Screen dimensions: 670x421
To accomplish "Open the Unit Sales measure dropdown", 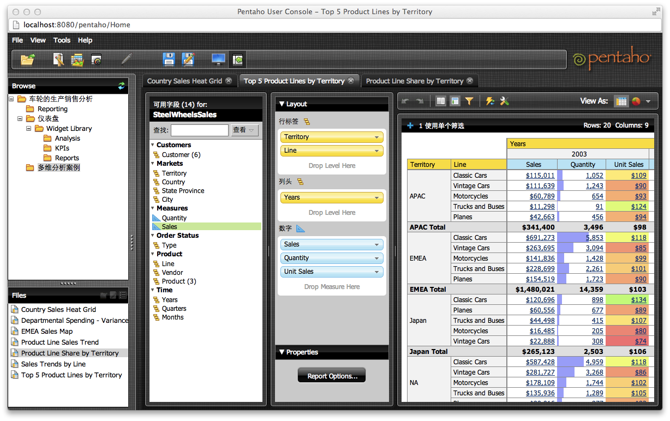I will coord(376,272).
